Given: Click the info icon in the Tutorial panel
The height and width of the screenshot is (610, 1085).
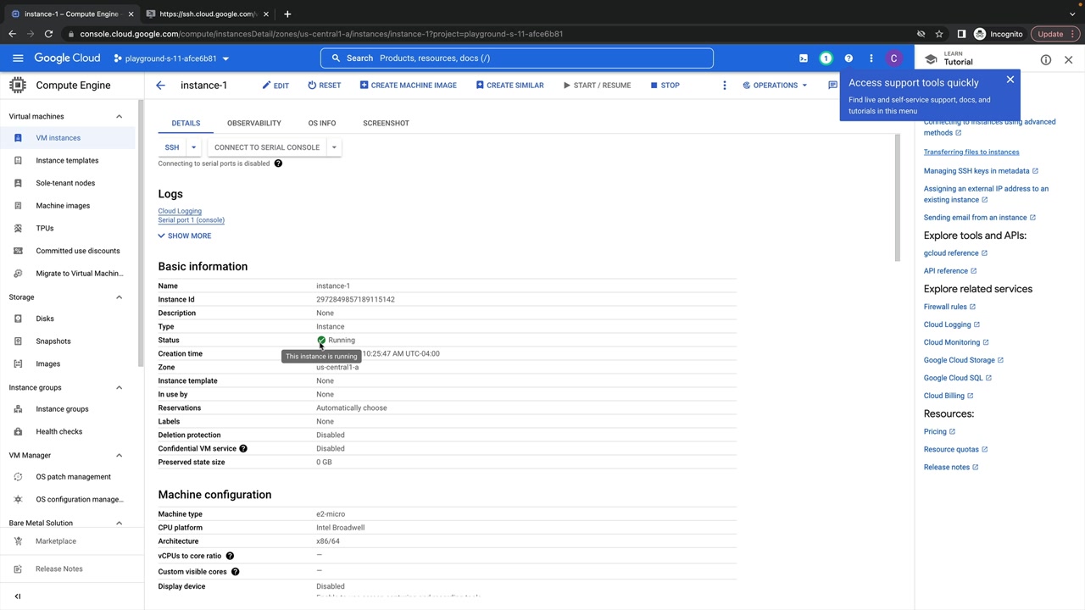Looking at the screenshot, I should [1046, 60].
